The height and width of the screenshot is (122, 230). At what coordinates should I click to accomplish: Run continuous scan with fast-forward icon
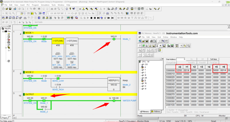[109, 18]
